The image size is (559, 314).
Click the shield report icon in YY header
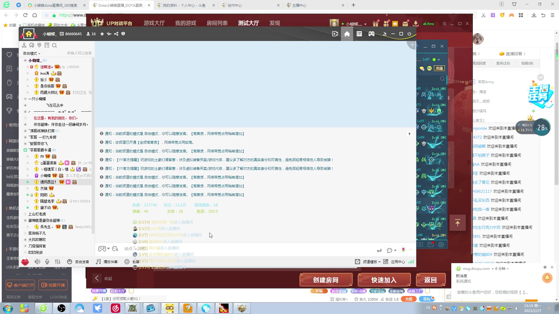click(123, 34)
